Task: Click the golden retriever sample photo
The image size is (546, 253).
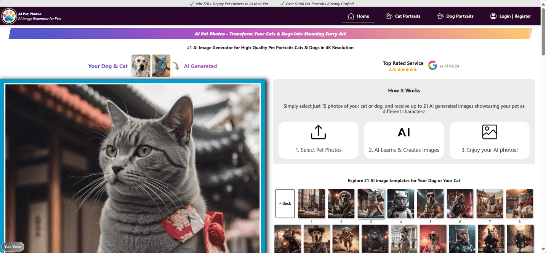Action: pos(141,66)
